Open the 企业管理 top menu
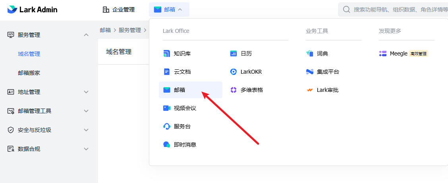The height and width of the screenshot is (183, 448). click(119, 10)
